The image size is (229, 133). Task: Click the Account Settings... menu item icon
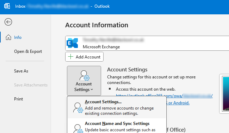78,108
